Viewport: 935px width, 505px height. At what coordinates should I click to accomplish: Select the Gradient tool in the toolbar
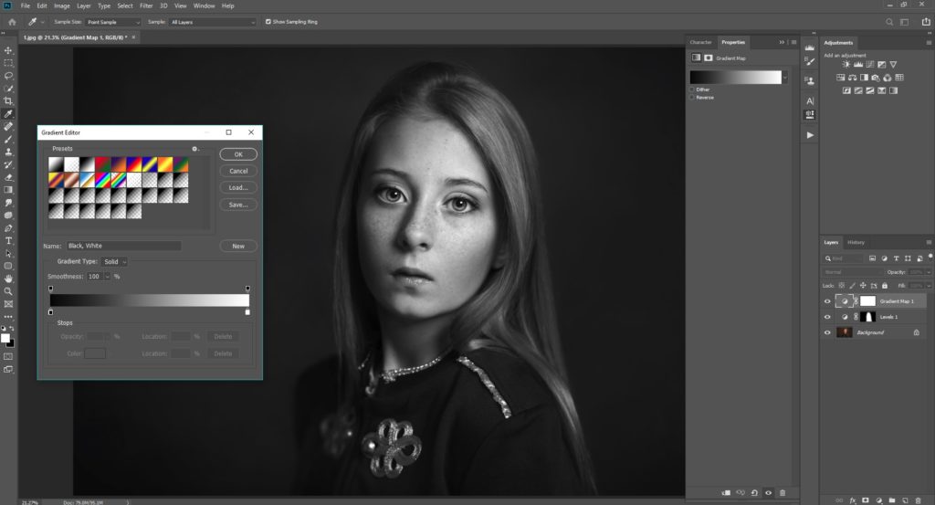[x=8, y=190]
